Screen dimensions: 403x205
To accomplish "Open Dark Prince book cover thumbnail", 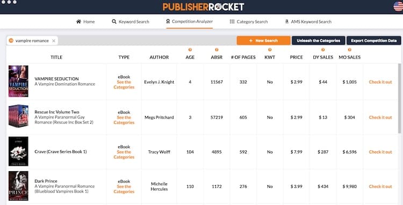I will 18,186.
